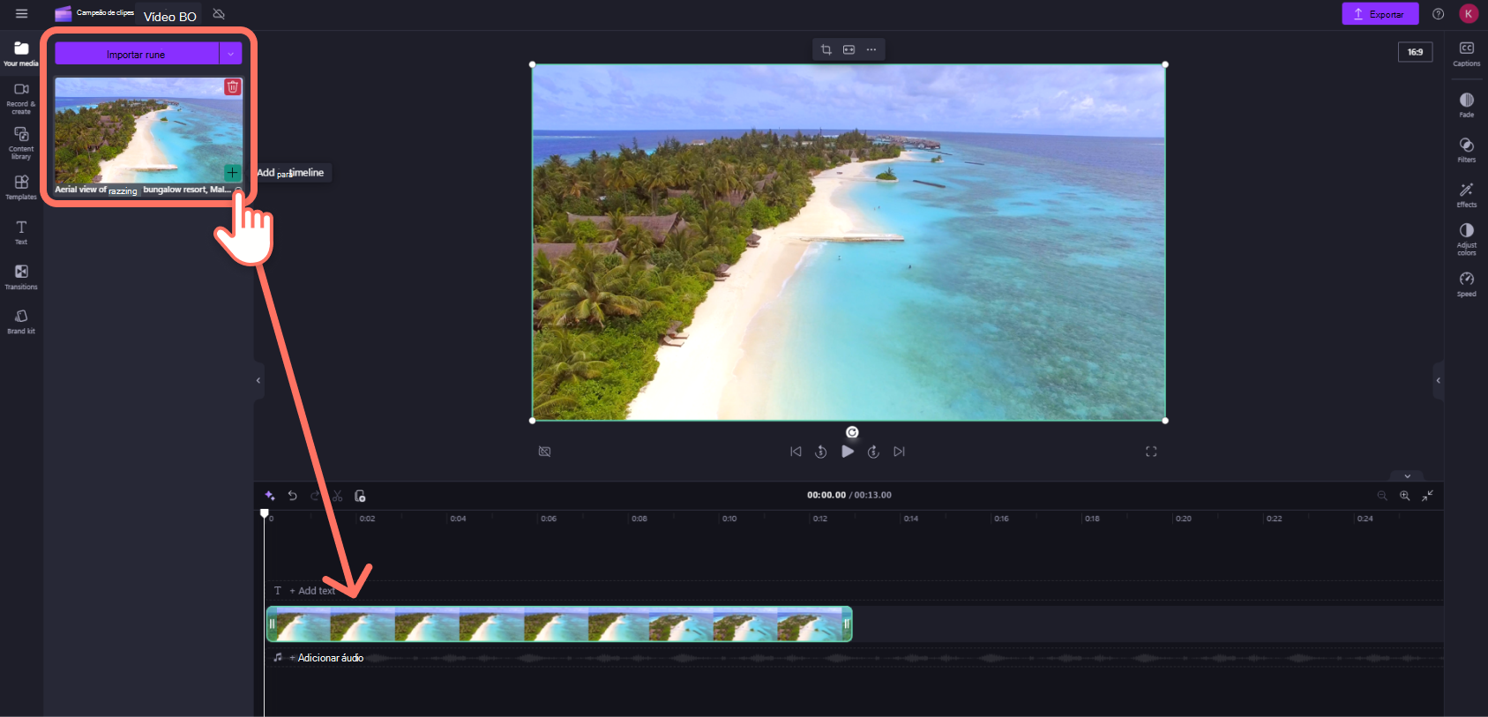
Task: Zoom out the timeline
Action: click(1382, 496)
